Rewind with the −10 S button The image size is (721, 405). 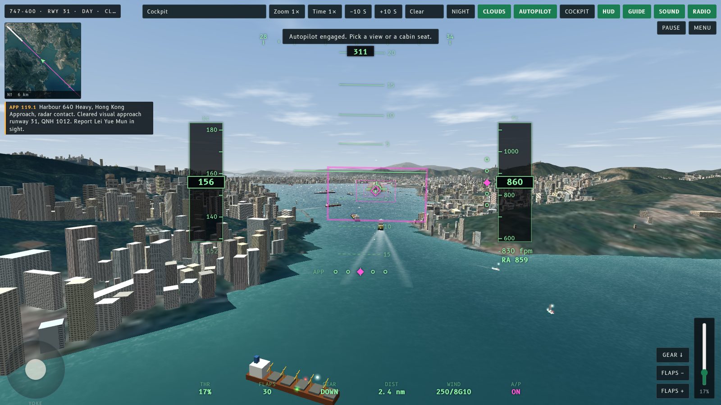(x=358, y=11)
